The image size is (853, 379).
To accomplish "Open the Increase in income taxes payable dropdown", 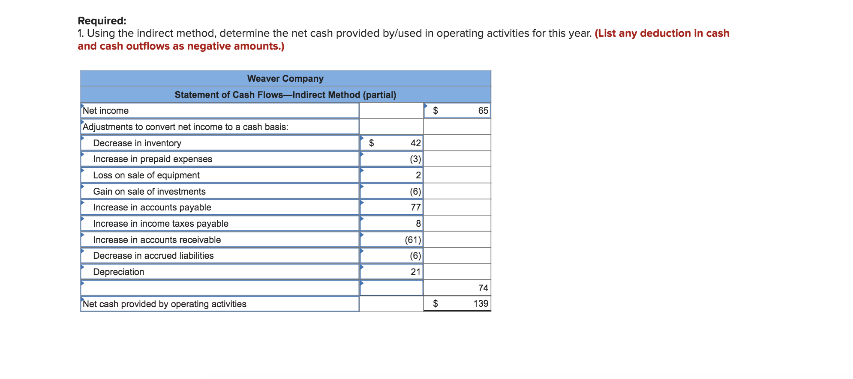I will click(x=220, y=223).
